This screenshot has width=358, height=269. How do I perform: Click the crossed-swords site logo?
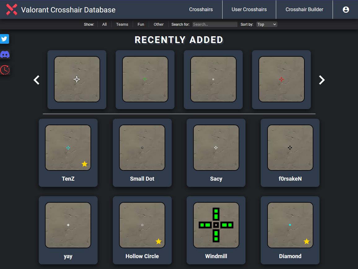coord(12,10)
